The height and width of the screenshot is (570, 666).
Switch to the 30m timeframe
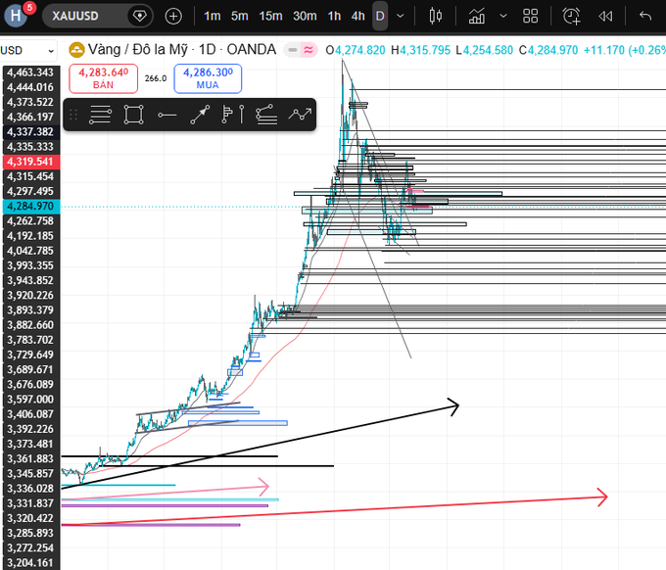click(305, 16)
